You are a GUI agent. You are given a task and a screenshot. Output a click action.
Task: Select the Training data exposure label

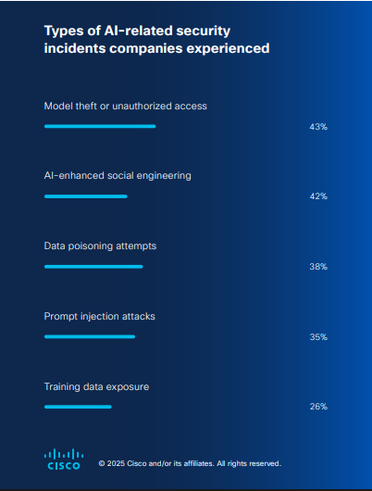(x=96, y=386)
